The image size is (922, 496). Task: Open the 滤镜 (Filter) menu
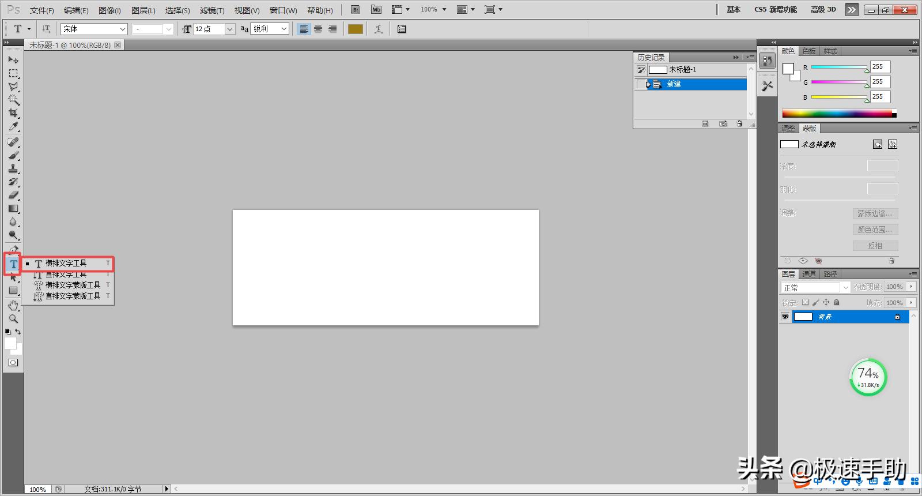click(211, 10)
